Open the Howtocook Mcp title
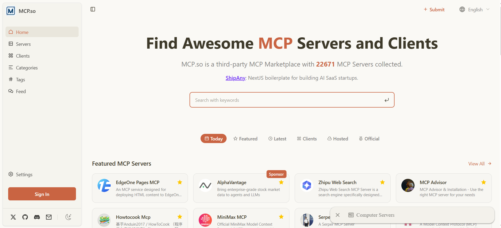The image size is (501, 228). [x=133, y=217]
